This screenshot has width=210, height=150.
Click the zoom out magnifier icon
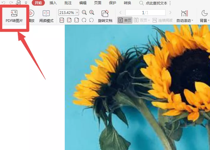pyautogui.click(x=84, y=12)
